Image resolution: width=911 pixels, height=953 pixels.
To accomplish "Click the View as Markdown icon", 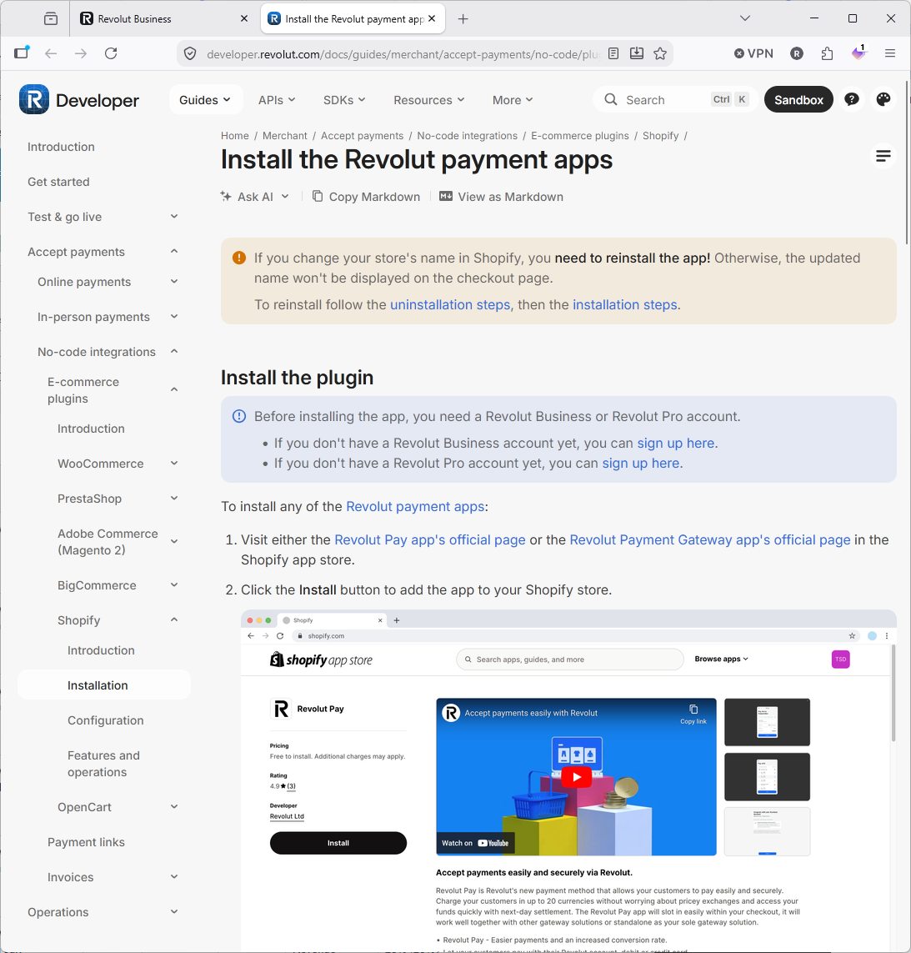I will (x=446, y=196).
